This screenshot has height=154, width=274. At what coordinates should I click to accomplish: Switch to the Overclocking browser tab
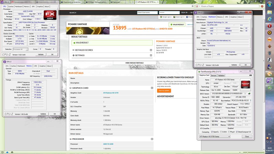point(72,2)
